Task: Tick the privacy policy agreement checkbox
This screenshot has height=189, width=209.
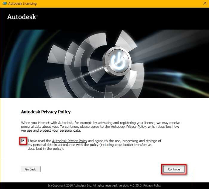Action: click(x=23, y=141)
